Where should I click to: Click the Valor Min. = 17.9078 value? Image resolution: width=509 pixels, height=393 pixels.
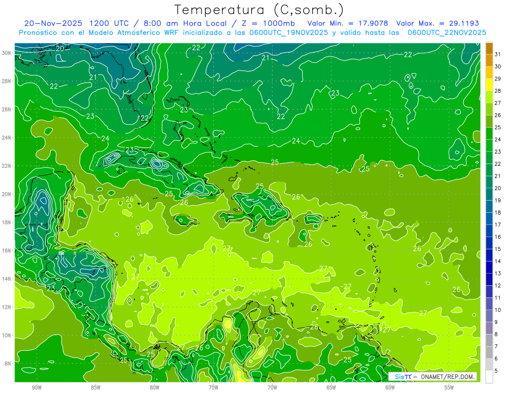tap(347, 23)
